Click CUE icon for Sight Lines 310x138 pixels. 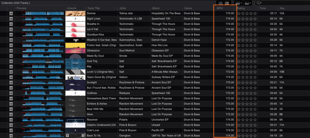click(11, 19)
